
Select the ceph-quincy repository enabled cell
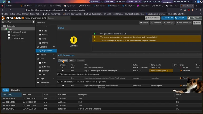[x=63, y=78]
